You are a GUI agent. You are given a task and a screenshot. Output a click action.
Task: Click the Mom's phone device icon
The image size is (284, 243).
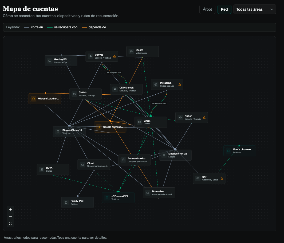pos(228,151)
